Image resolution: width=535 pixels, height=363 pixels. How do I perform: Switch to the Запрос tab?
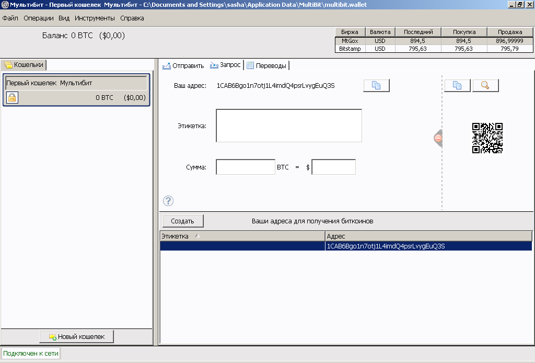click(226, 65)
